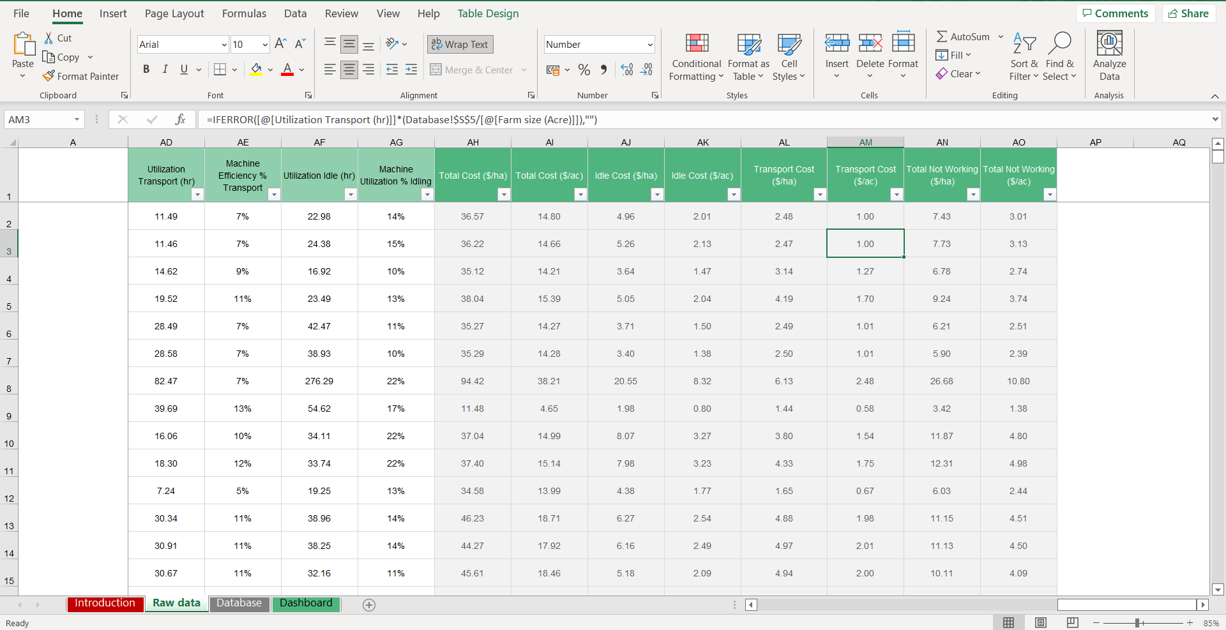Click the Analyze Data button

pos(1109,56)
